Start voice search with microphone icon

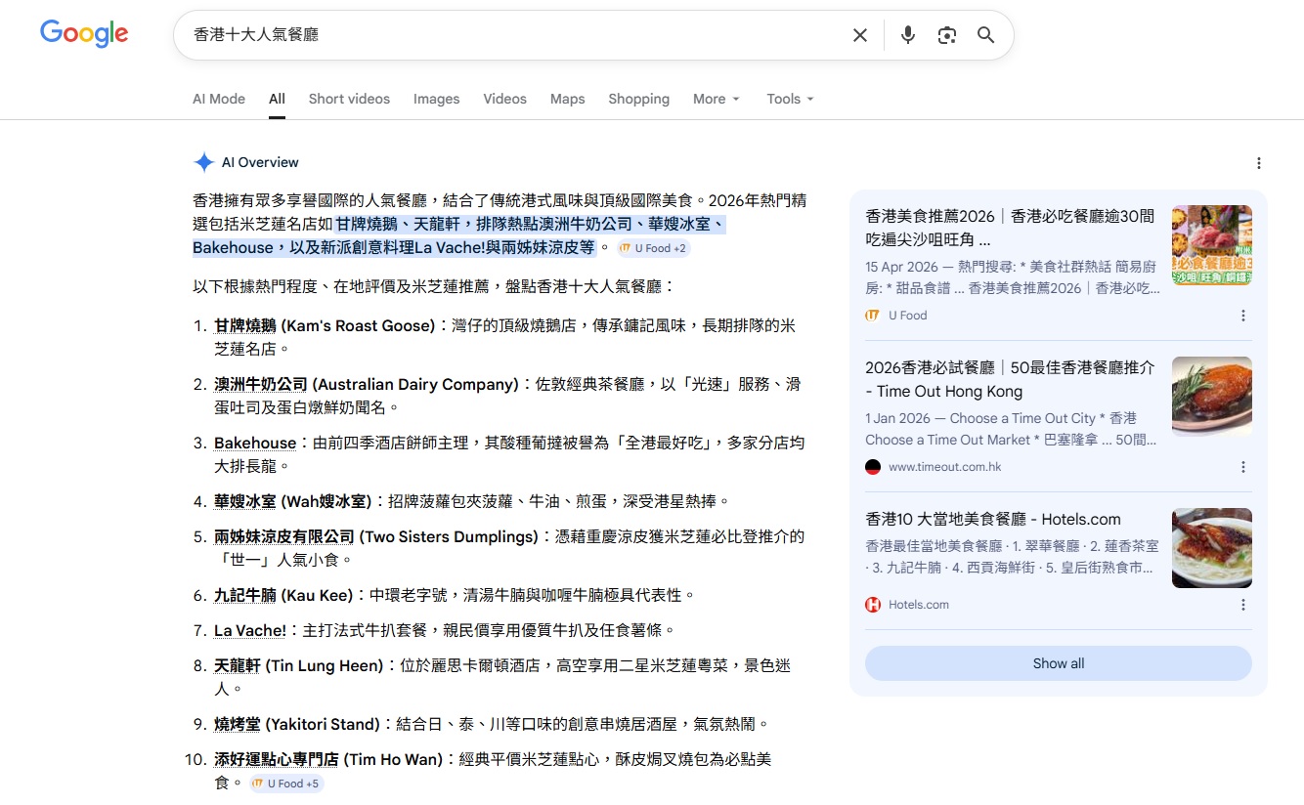click(908, 35)
